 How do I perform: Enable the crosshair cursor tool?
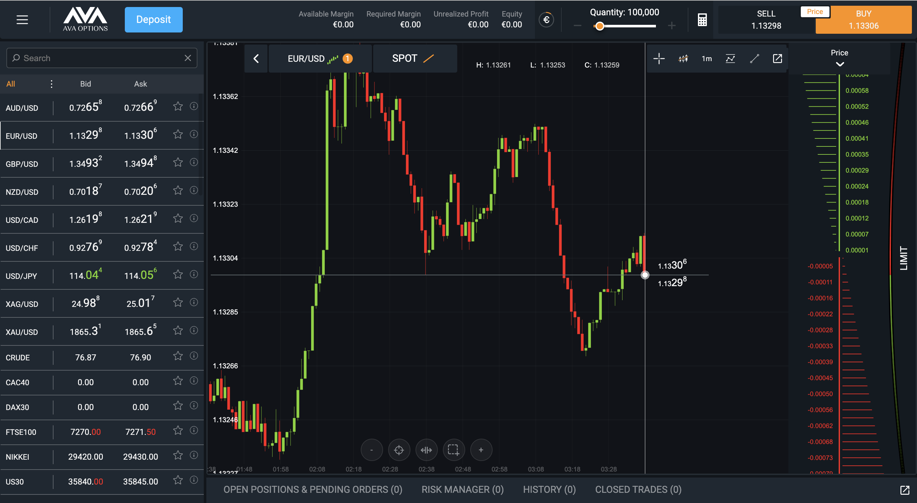(x=659, y=58)
